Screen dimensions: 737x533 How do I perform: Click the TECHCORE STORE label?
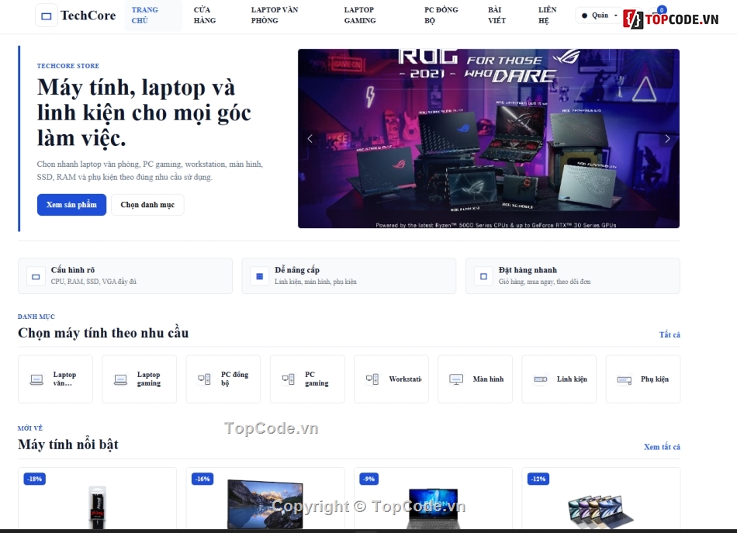point(68,66)
